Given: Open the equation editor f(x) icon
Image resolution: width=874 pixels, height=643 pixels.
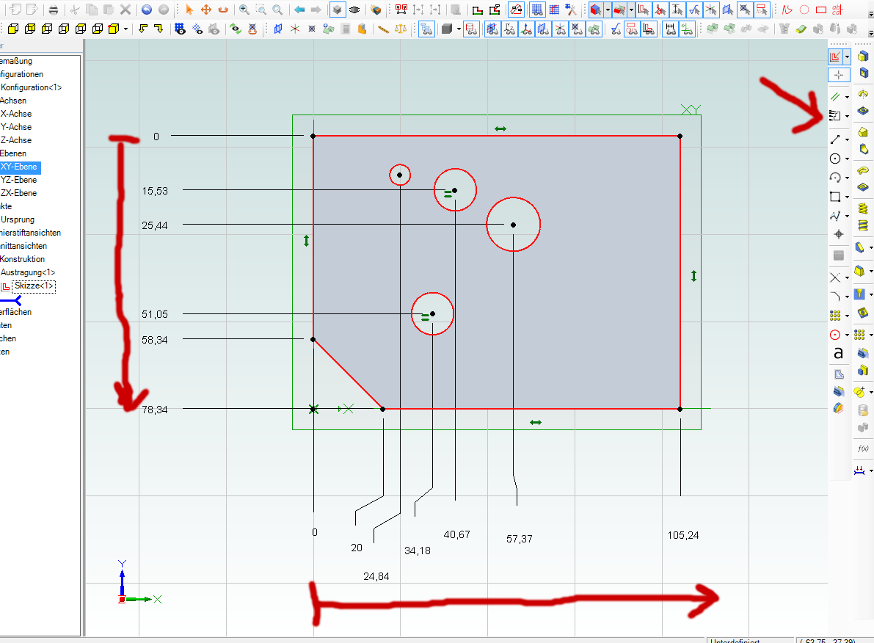Looking at the screenshot, I should coord(863,448).
